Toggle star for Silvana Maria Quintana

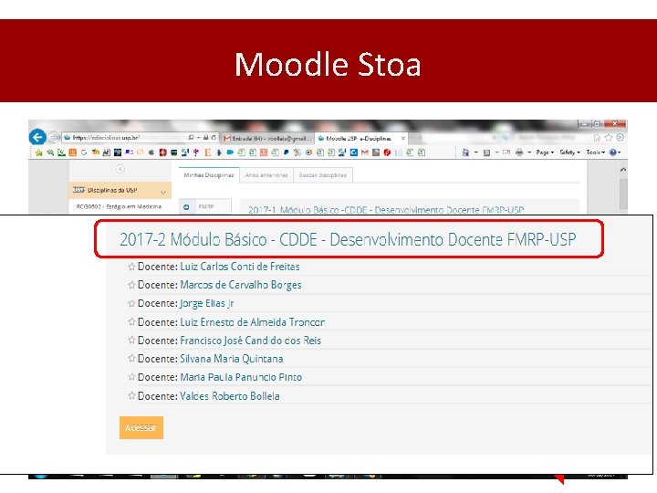point(131,359)
